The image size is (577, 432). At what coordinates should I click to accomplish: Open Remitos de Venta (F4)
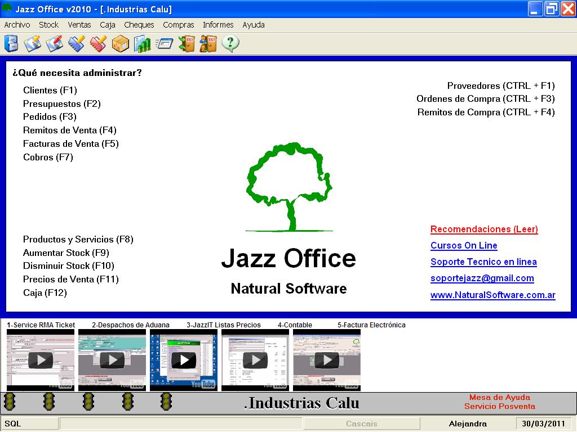(69, 130)
